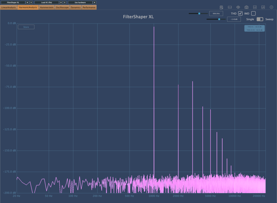Viewport: 277px width, 203px height.
Task: Enable the IMD checkbox
Action: click(253, 13)
